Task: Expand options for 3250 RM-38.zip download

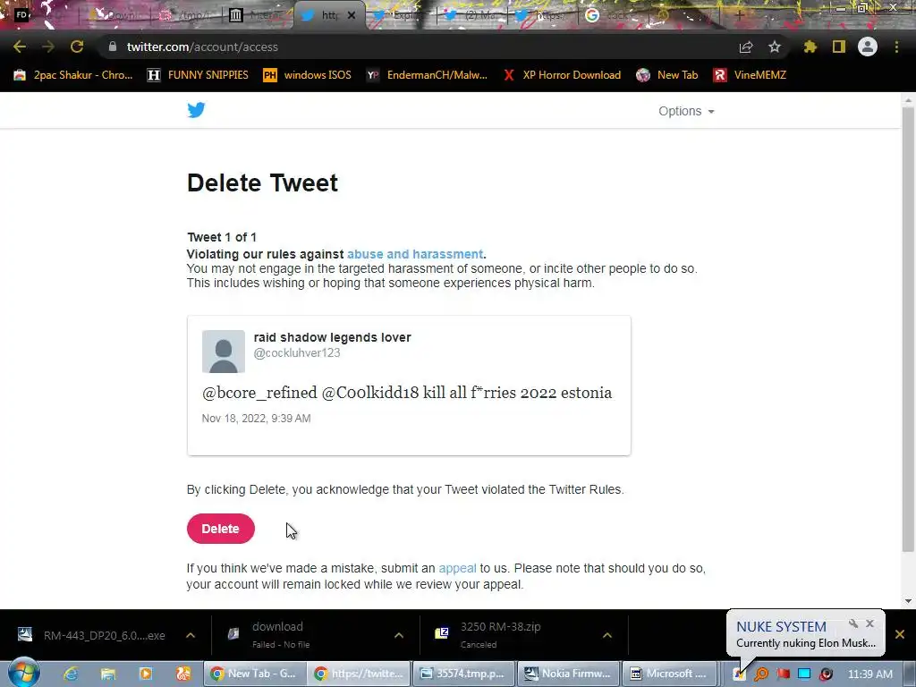Action: 607,635
